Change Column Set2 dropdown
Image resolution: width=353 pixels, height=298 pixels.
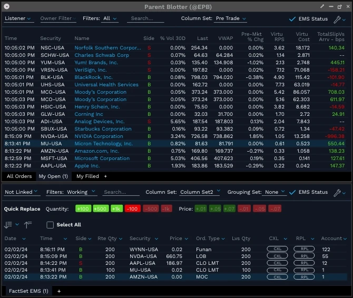click(200, 192)
